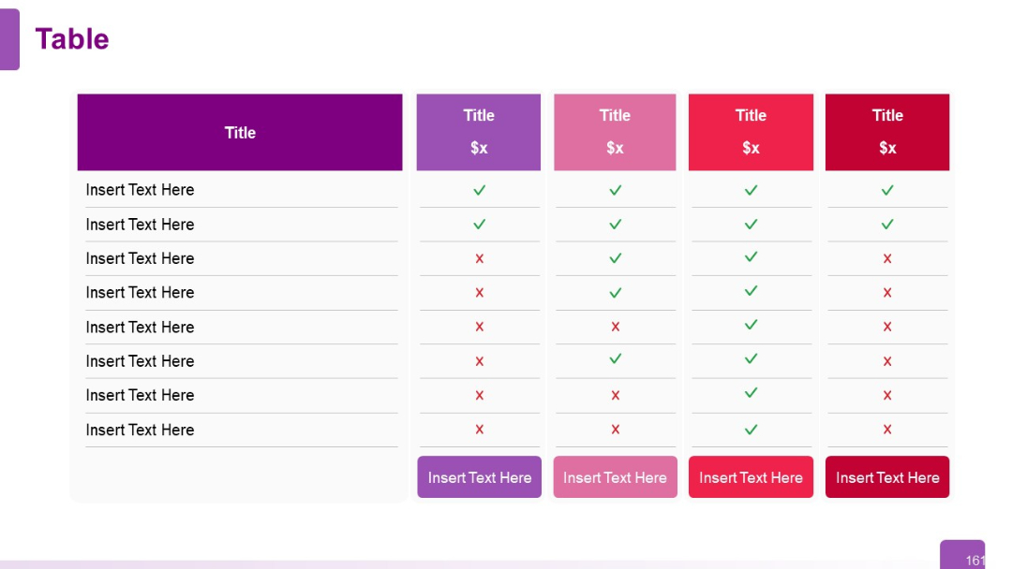Select the wide dark purple Title header cell

(x=240, y=132)
